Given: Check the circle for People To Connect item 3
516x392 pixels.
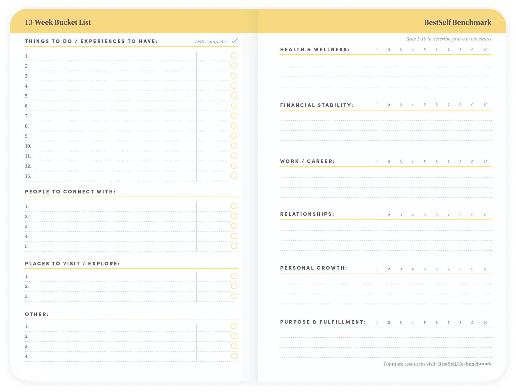Looking at the screenshot, I should click(x=234, y=226).
